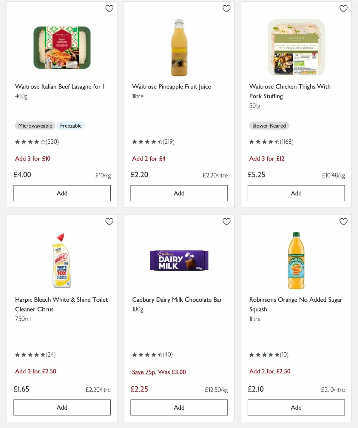
Task: Favourite the Robinsons Orange Squash
Action: point(343,222)
